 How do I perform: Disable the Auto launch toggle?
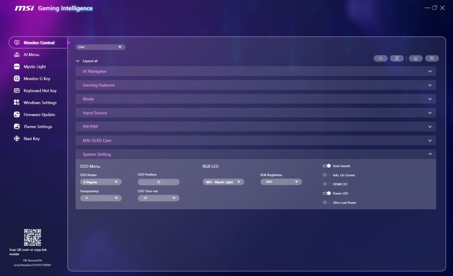coord(327,166)
